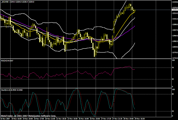Viewport: 178px width, 120px height.
Task: Click the 28 Nov 19:00 time label
Action: pyautogui.click(x=128, y=119)
